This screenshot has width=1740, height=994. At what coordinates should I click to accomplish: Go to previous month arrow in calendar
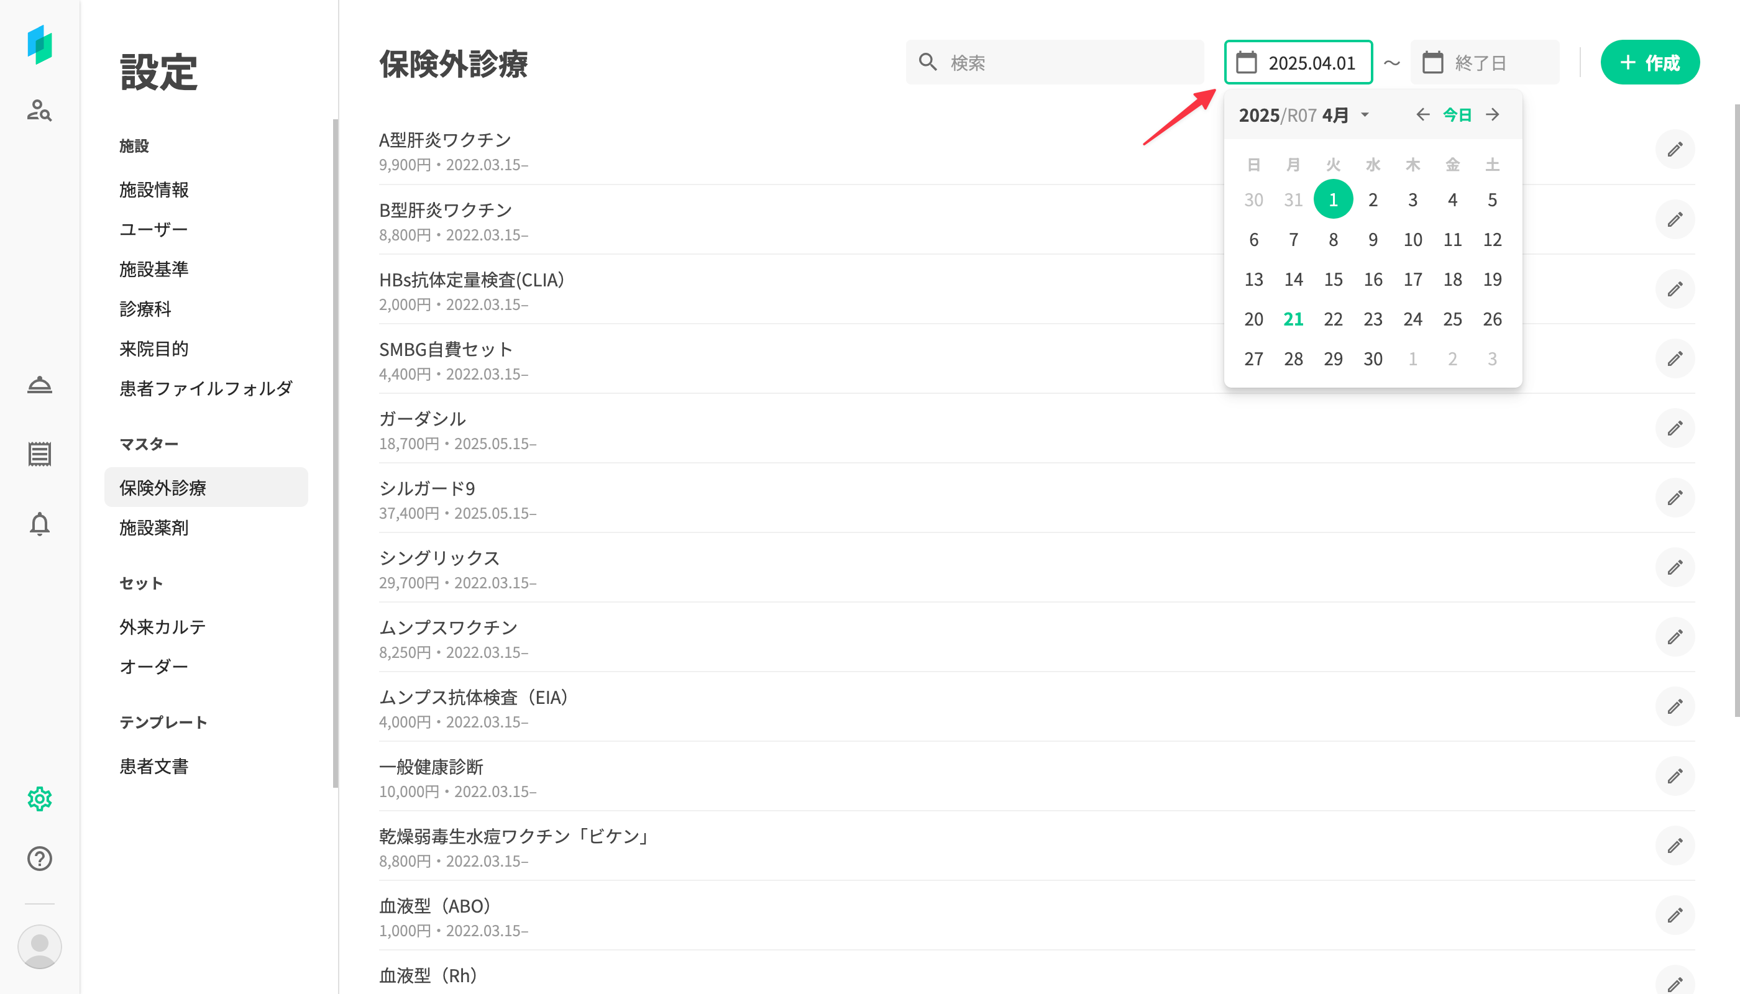point(1422,115)
